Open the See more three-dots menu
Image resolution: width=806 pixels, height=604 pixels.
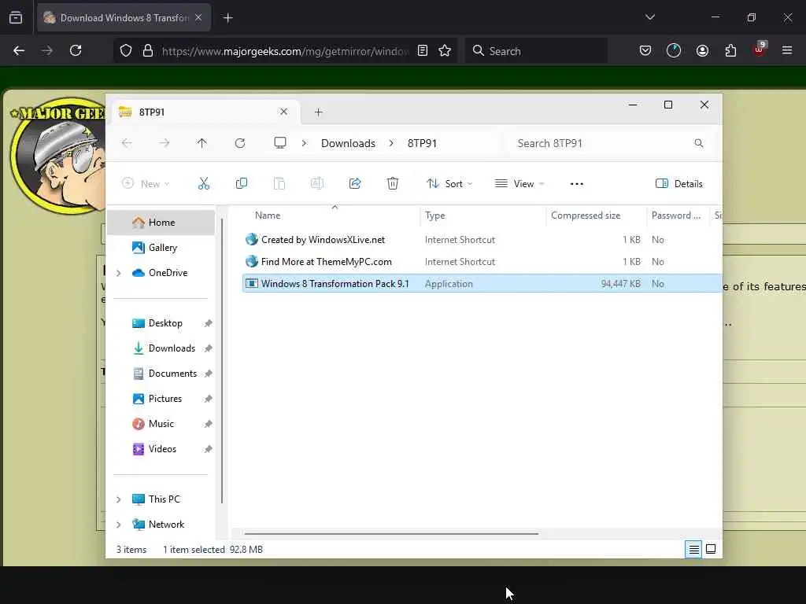(577, 184)
